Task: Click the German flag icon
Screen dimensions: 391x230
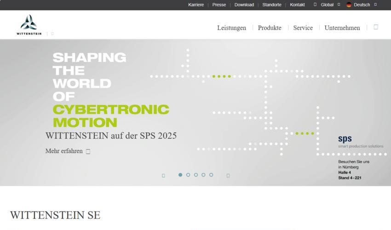Action: (x=349, y=5)
